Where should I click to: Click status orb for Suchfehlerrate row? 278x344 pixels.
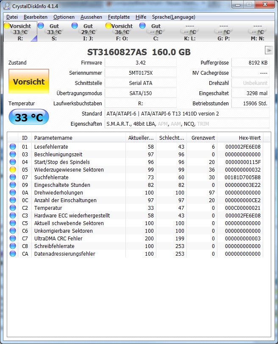point(13,177)
